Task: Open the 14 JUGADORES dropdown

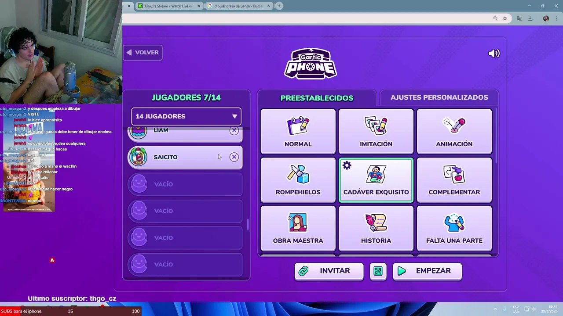Action: pos(186,116)
